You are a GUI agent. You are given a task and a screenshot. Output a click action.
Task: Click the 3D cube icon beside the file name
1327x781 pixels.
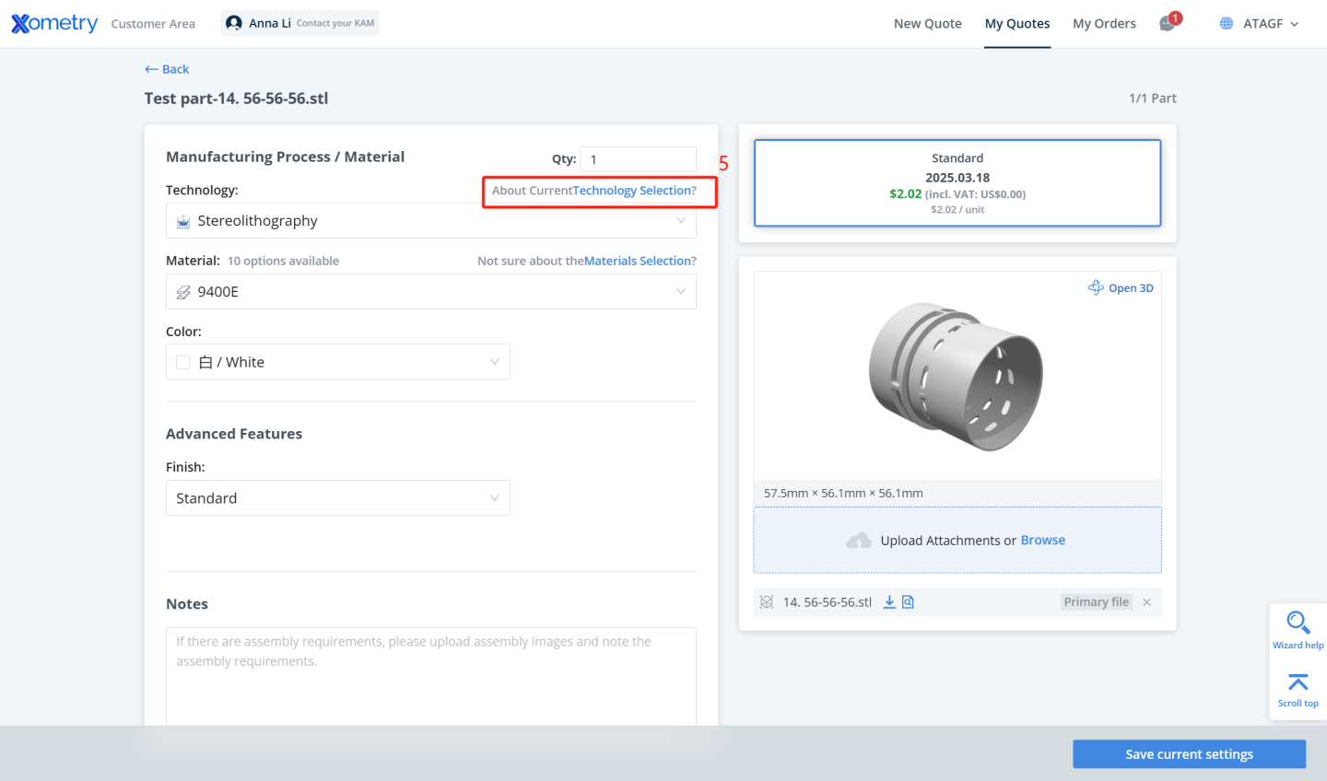tap(766, 601)
